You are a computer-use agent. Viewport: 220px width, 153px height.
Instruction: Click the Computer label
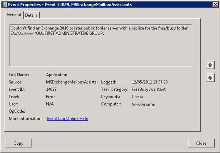coord(111,104)
